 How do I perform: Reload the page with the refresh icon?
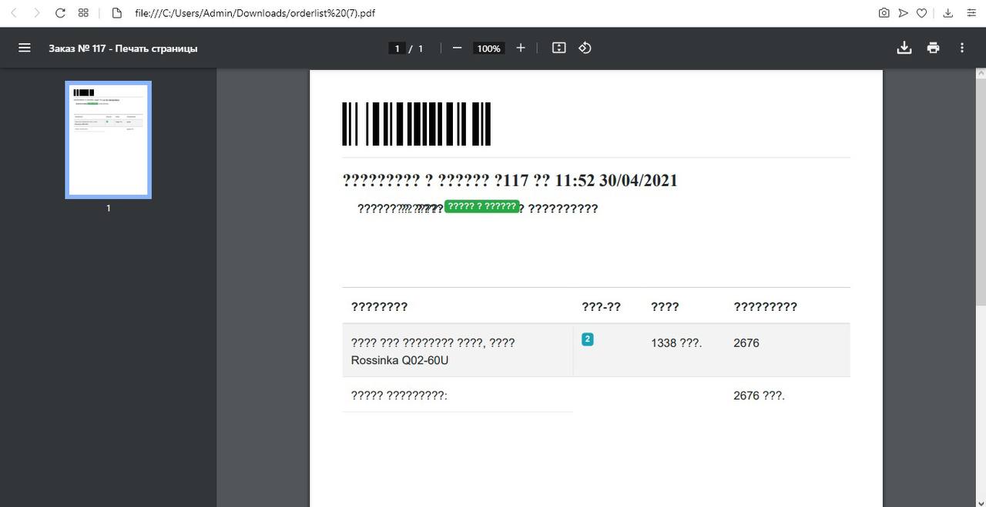[x=60, y=13]
